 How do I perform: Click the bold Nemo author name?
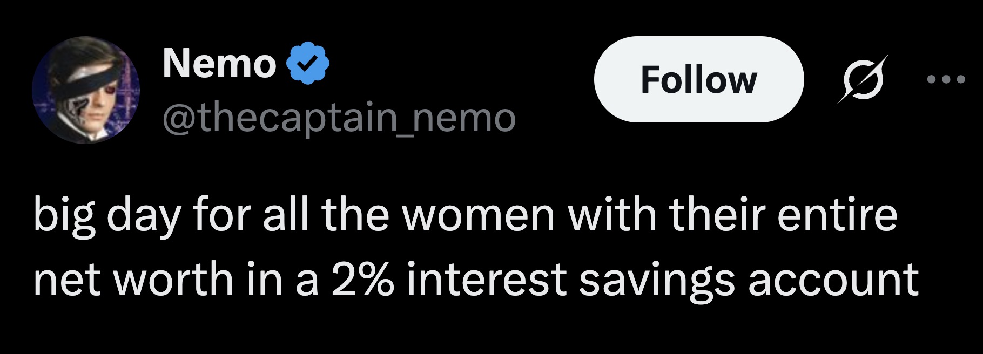tap(219, 63)
